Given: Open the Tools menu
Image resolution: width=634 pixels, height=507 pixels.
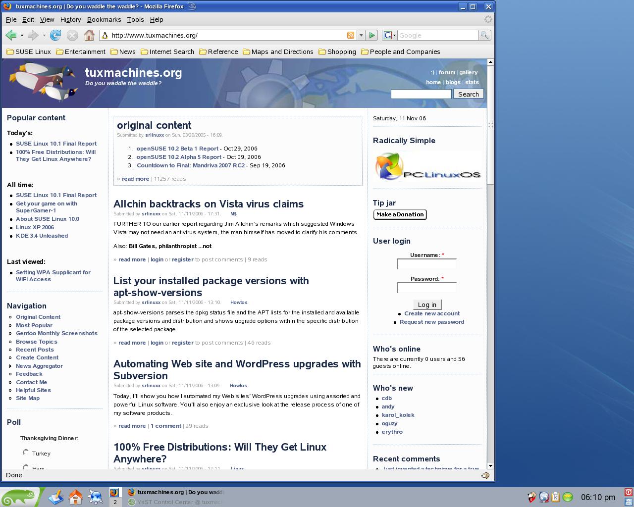Looking at the screenshot, I should tap(135, 19).
